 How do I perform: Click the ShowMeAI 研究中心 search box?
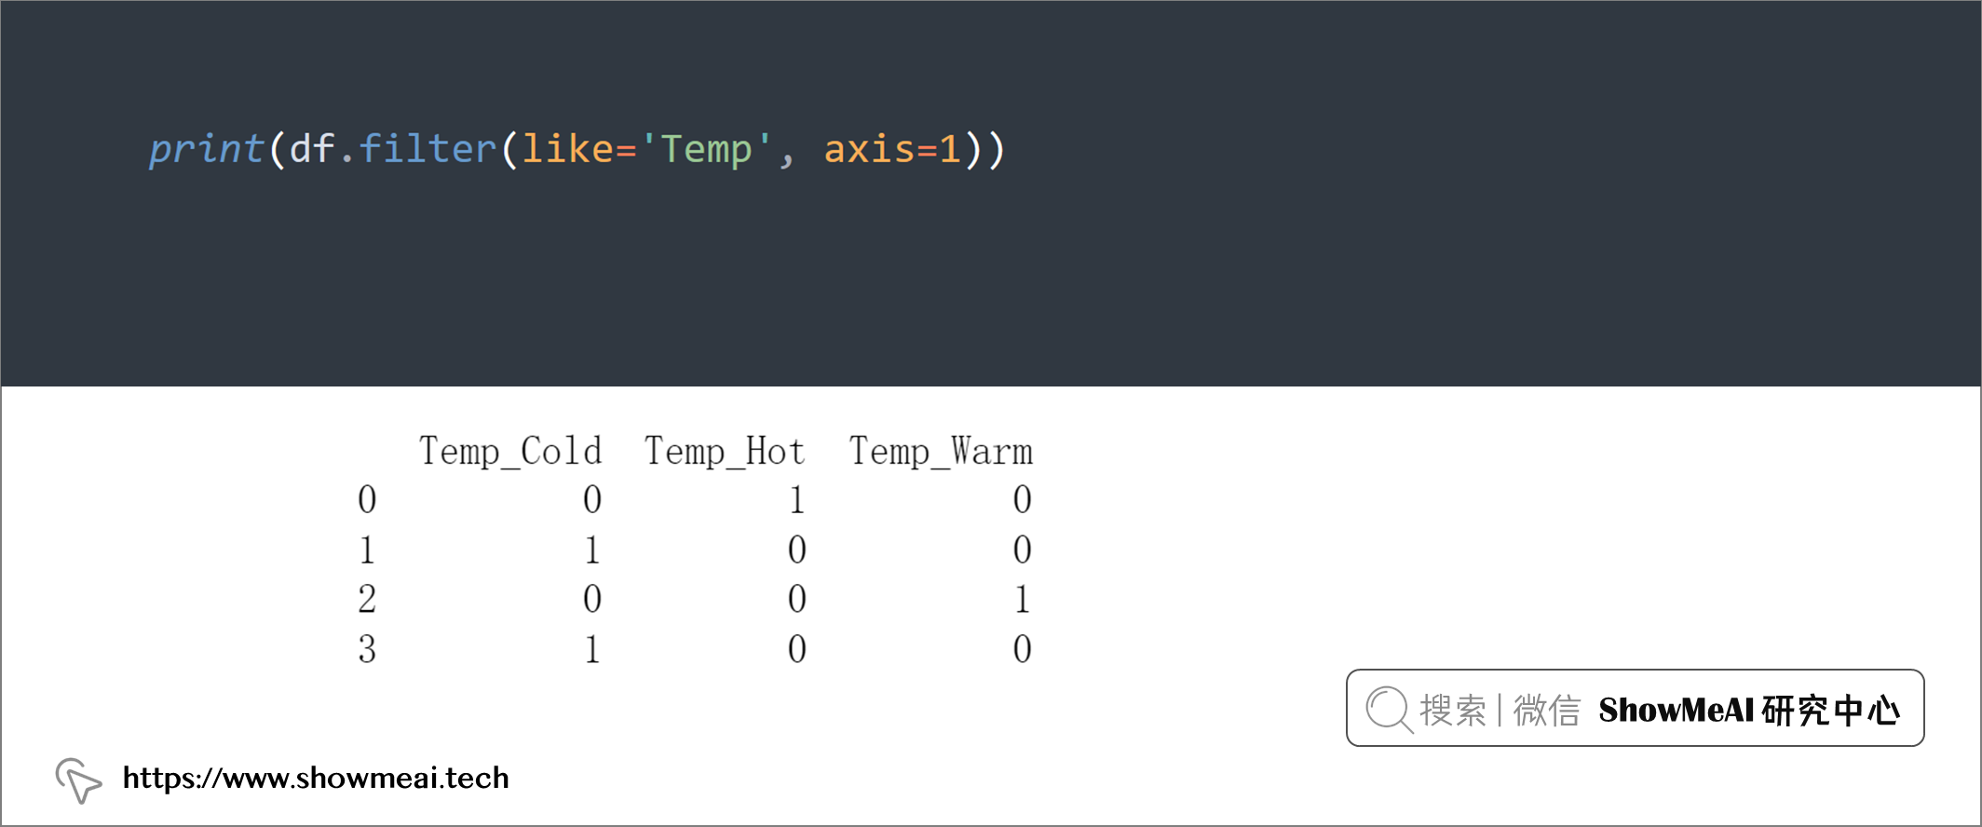[x=1635, y=708]
